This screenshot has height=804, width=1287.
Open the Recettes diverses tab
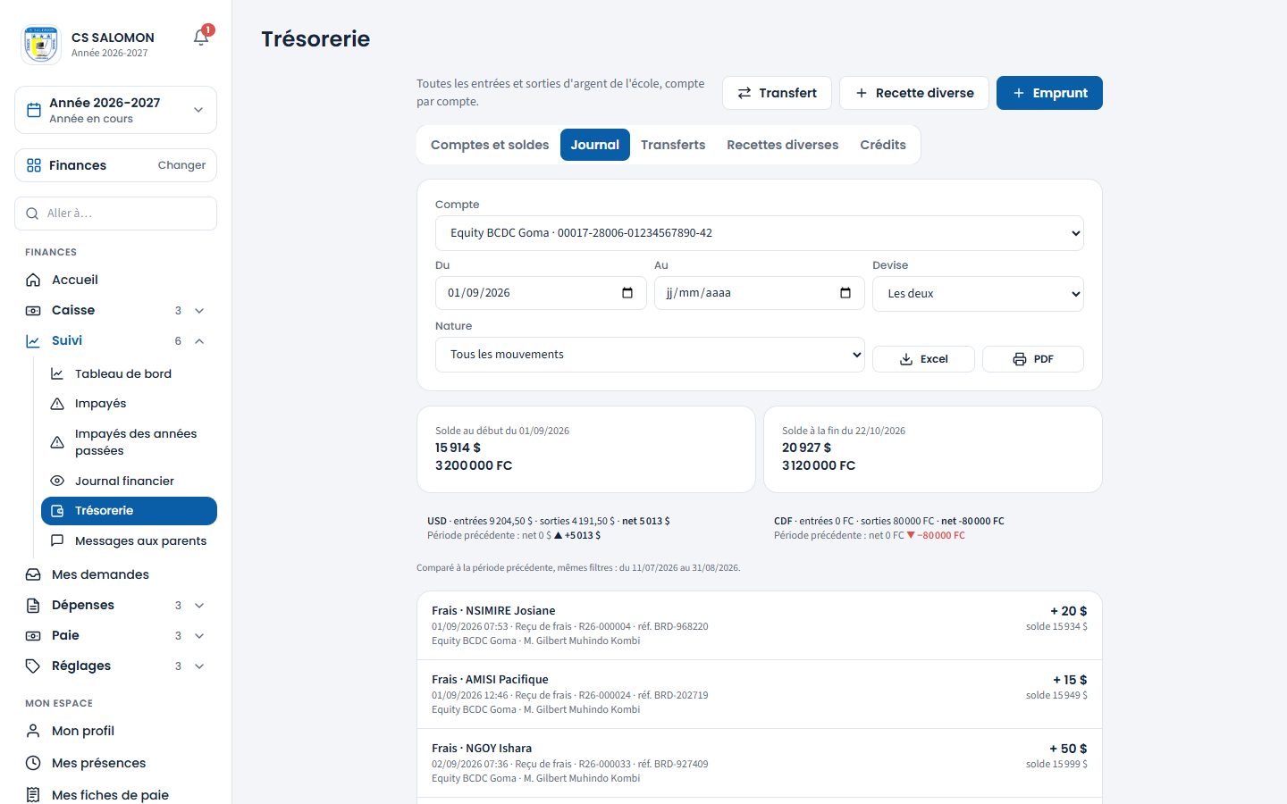(783, 145)
